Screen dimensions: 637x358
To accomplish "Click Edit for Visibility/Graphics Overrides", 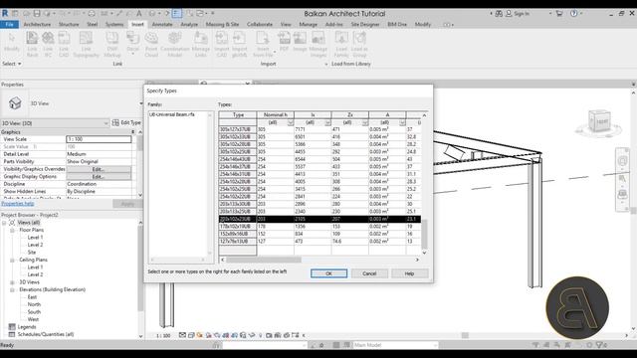I will [99, 169].
